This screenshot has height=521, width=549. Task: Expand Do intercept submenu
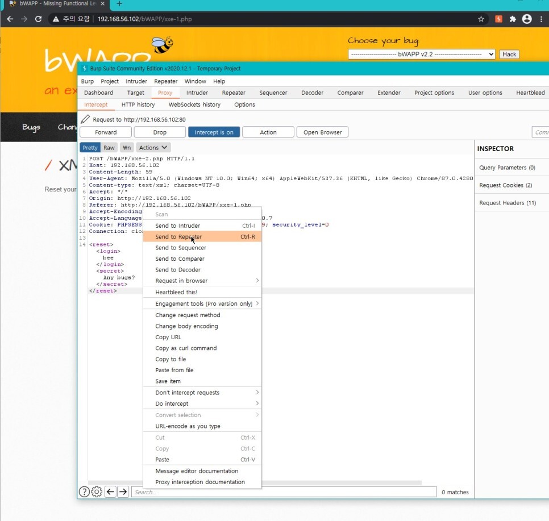[x=202, y=403]
